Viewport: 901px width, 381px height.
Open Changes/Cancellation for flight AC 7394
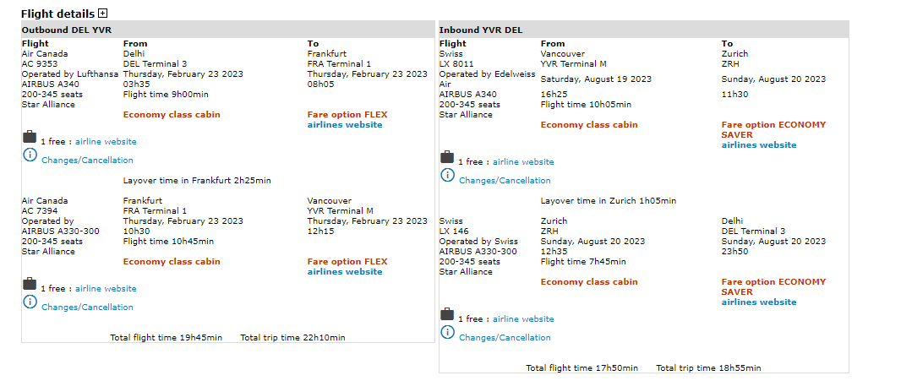[87, 308]
